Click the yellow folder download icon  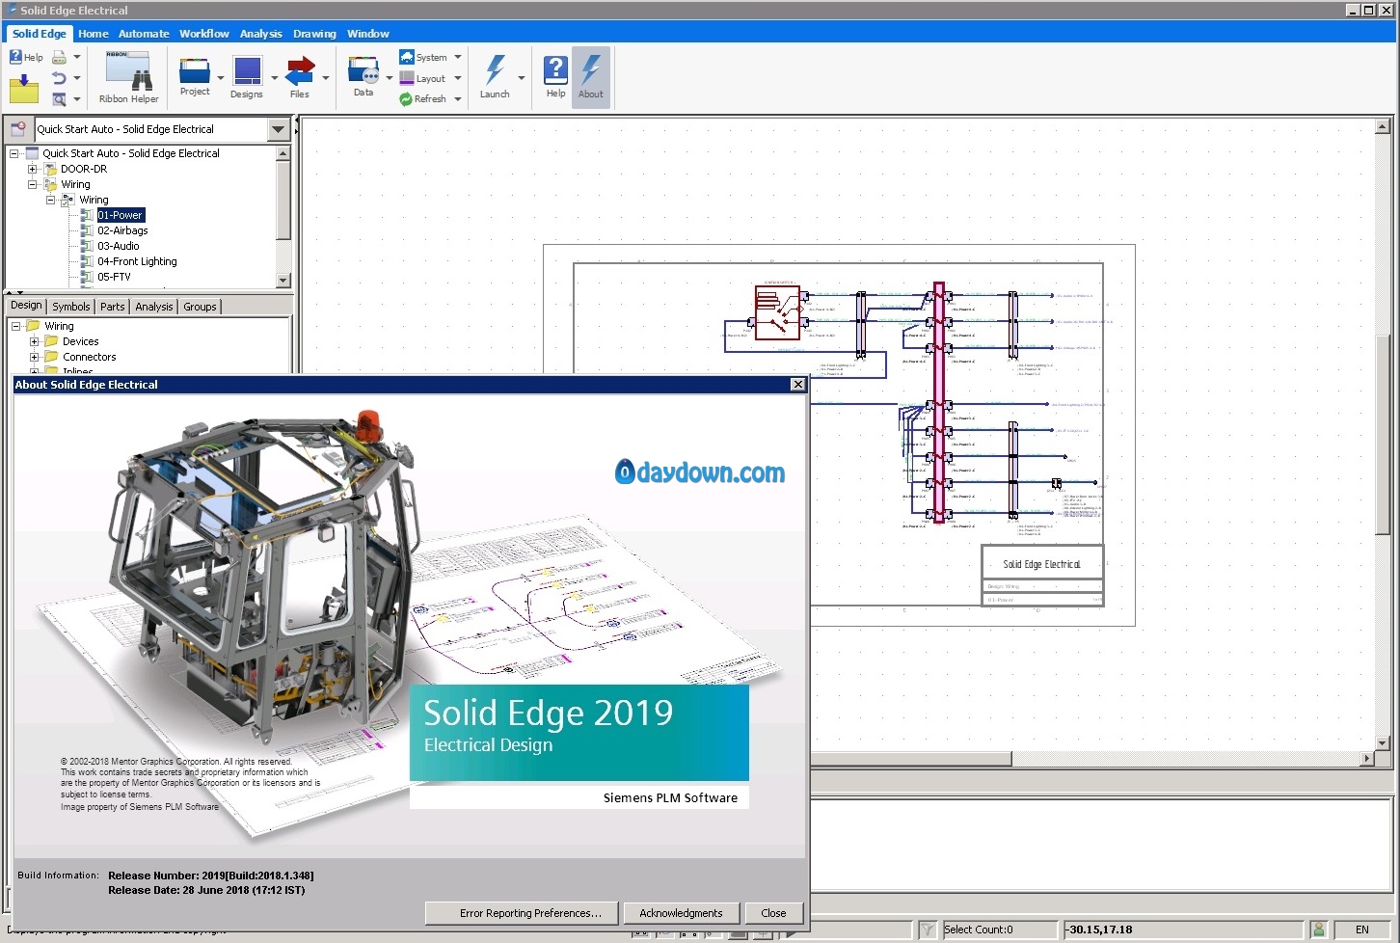tap(23, 90)
